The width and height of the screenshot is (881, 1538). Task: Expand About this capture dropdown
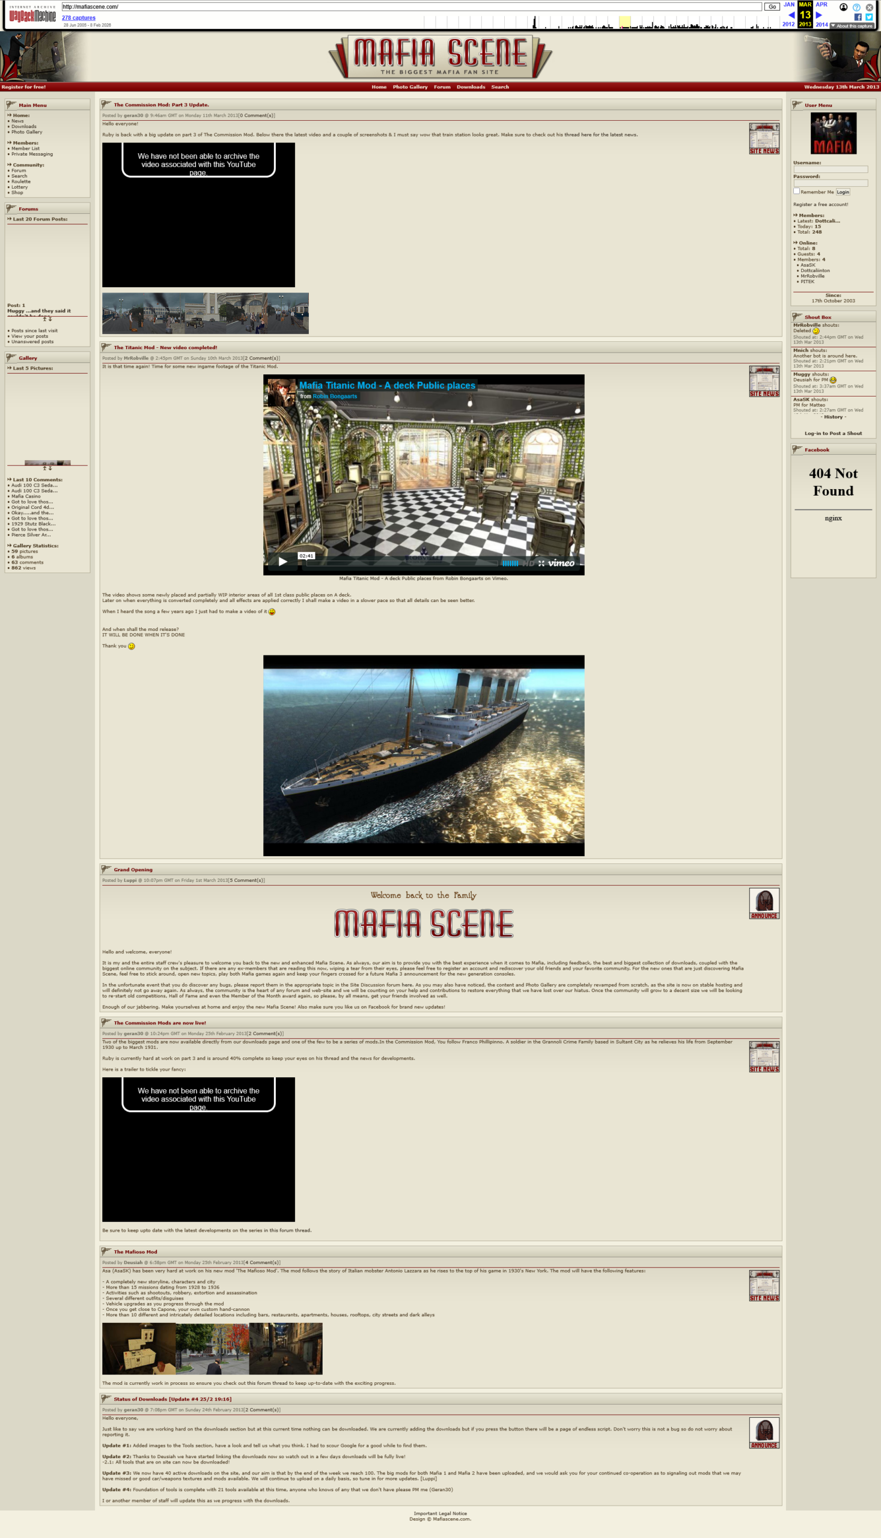852,25
